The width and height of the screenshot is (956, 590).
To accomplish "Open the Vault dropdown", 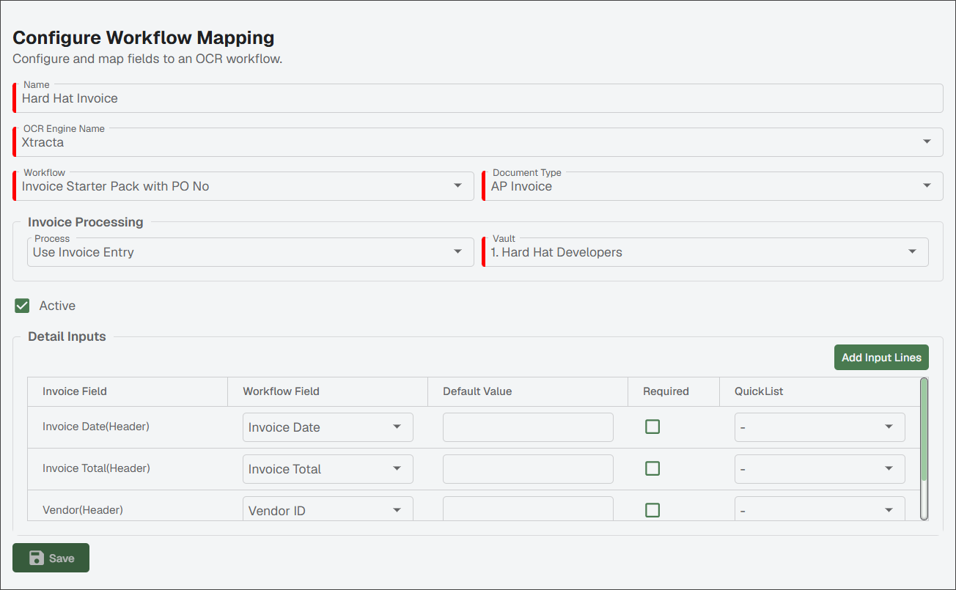I will pos(705,252).
